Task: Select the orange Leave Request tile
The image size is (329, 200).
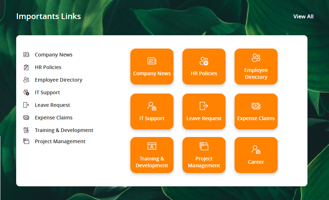Action: click(204, 112)
